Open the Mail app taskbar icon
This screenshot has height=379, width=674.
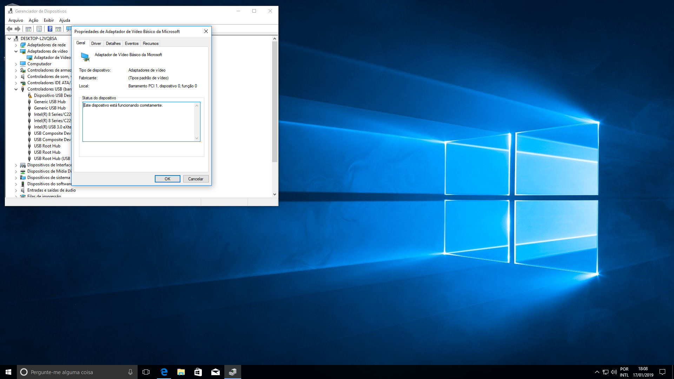[x=215, y=372]
